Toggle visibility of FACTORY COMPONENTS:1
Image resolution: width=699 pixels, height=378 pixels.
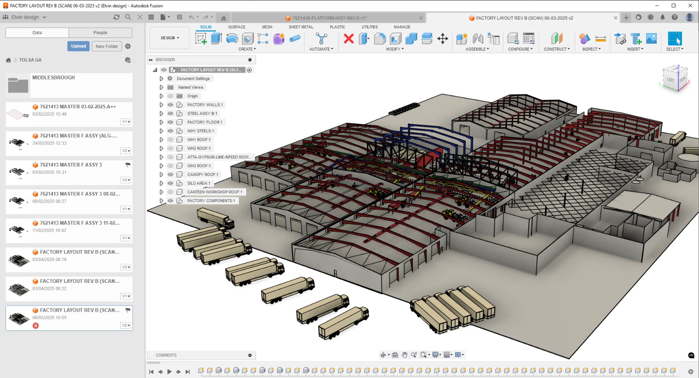coord(170,201)
